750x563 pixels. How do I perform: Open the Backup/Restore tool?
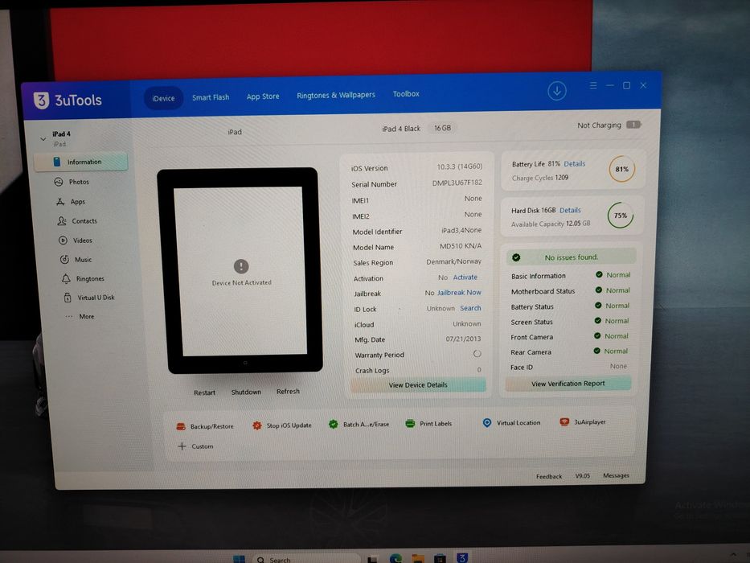[205, 426]
